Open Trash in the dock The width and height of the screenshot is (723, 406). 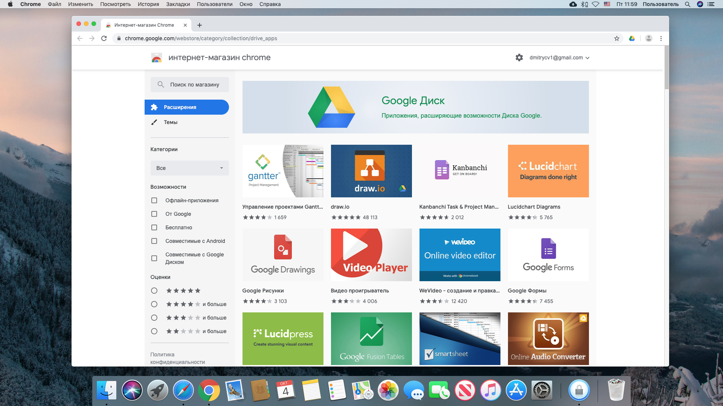click(x=616, y=390)
